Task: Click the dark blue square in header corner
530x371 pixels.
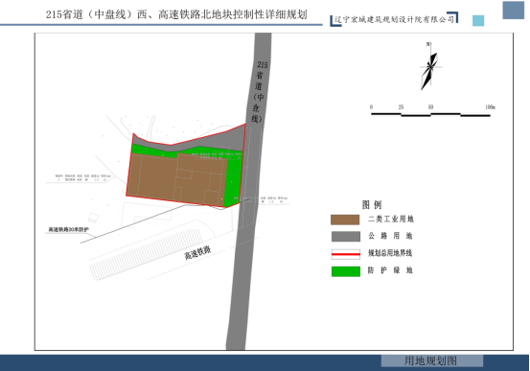Action: click(513, 11)
